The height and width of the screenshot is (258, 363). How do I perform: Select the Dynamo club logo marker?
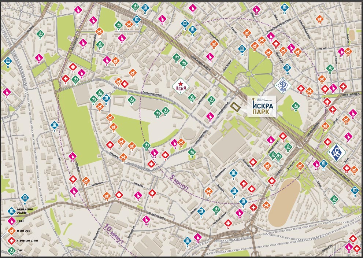point(283,86)
